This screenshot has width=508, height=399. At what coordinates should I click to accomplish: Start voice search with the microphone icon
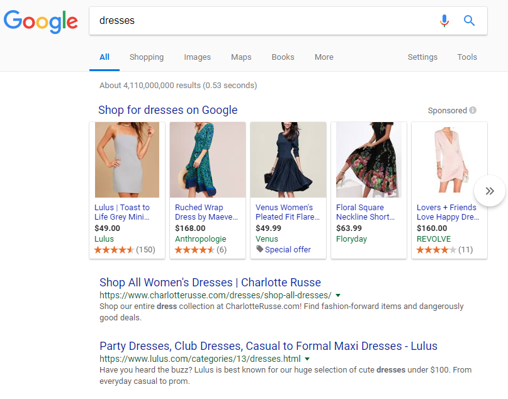[444, 21]
